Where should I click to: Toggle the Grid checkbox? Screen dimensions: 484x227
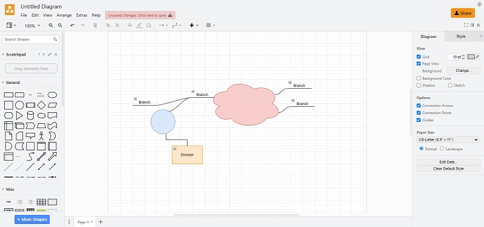tap(419, 57)
